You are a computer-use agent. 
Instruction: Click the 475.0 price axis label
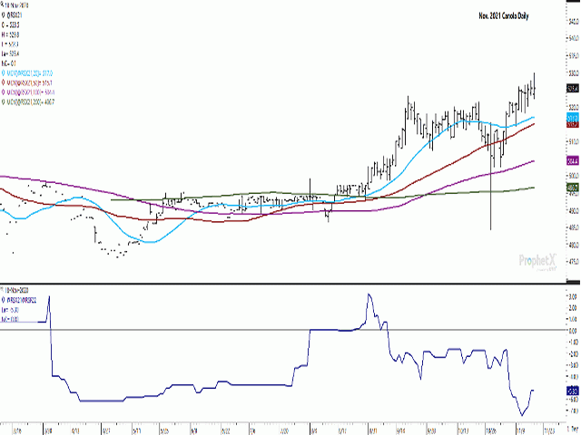573,262
